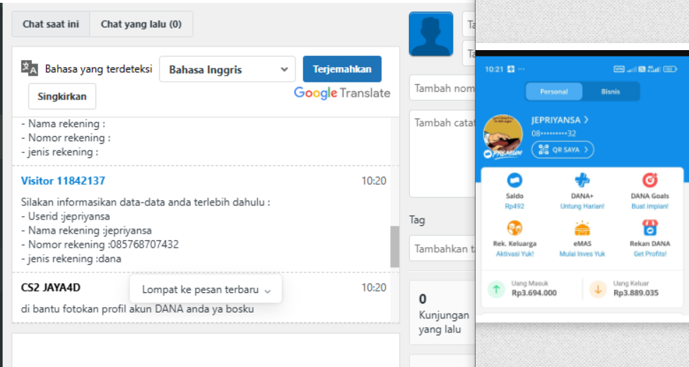Viewport: 689px width, 367px height.
Task: Click the Tambahkan tag input field
Action: tap(442, 248)
